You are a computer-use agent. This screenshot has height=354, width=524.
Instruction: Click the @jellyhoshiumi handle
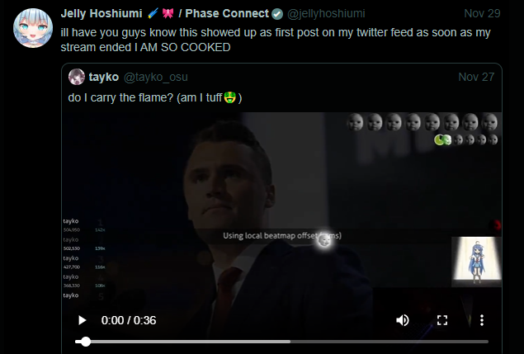[x=326, y=14]
